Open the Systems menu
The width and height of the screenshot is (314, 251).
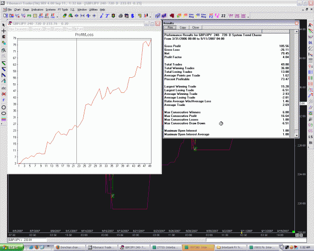coord(50,10)
